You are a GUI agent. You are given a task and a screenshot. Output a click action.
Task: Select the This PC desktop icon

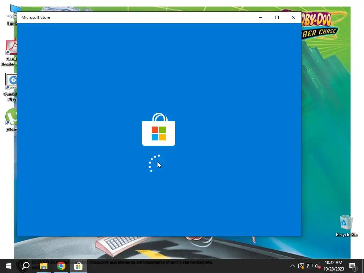[12, 15]
